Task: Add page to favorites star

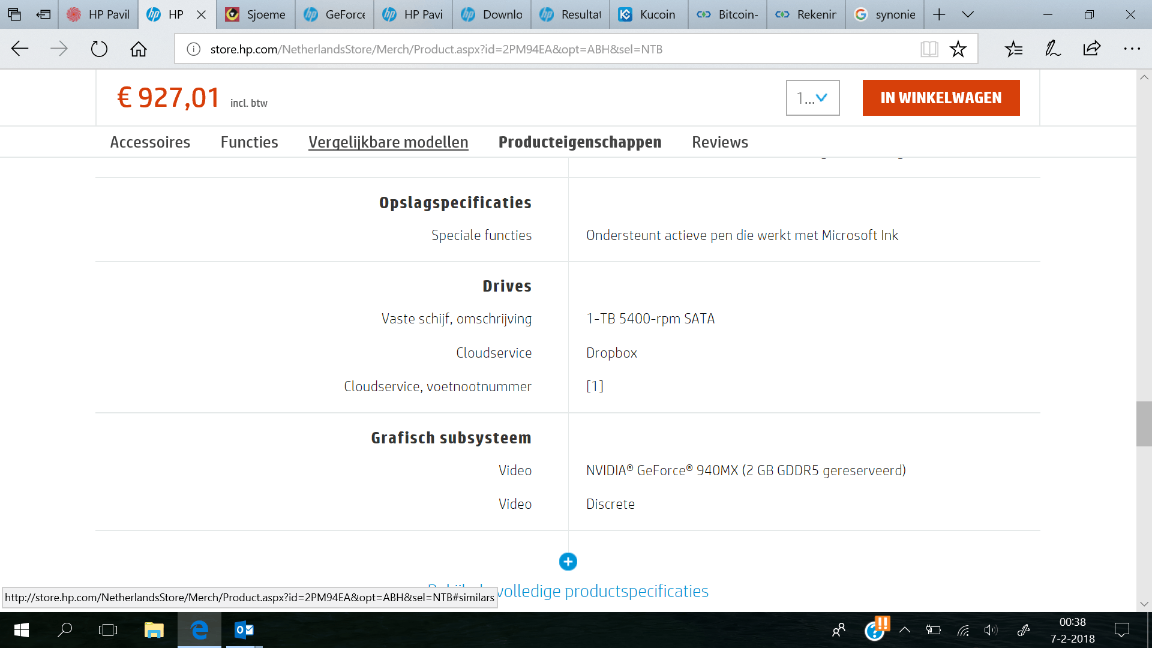Action: (958, 49)
